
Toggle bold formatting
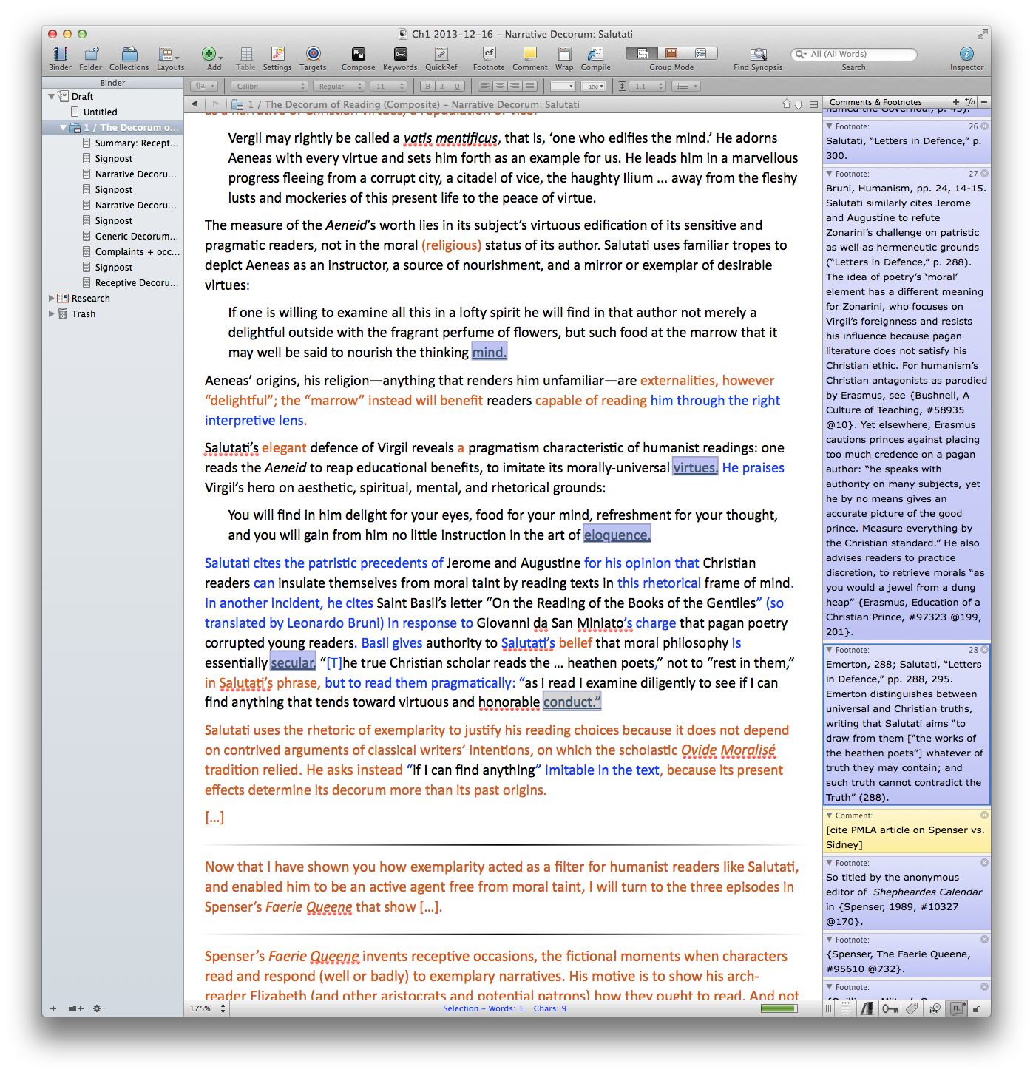pos(427,87)
